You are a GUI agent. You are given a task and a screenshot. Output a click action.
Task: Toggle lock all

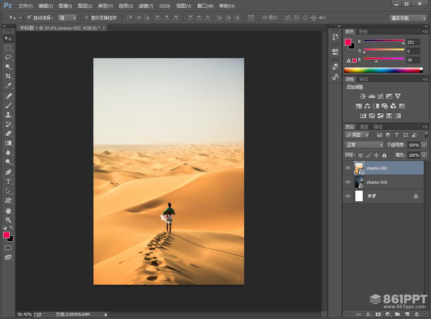[x=384, y=155]
